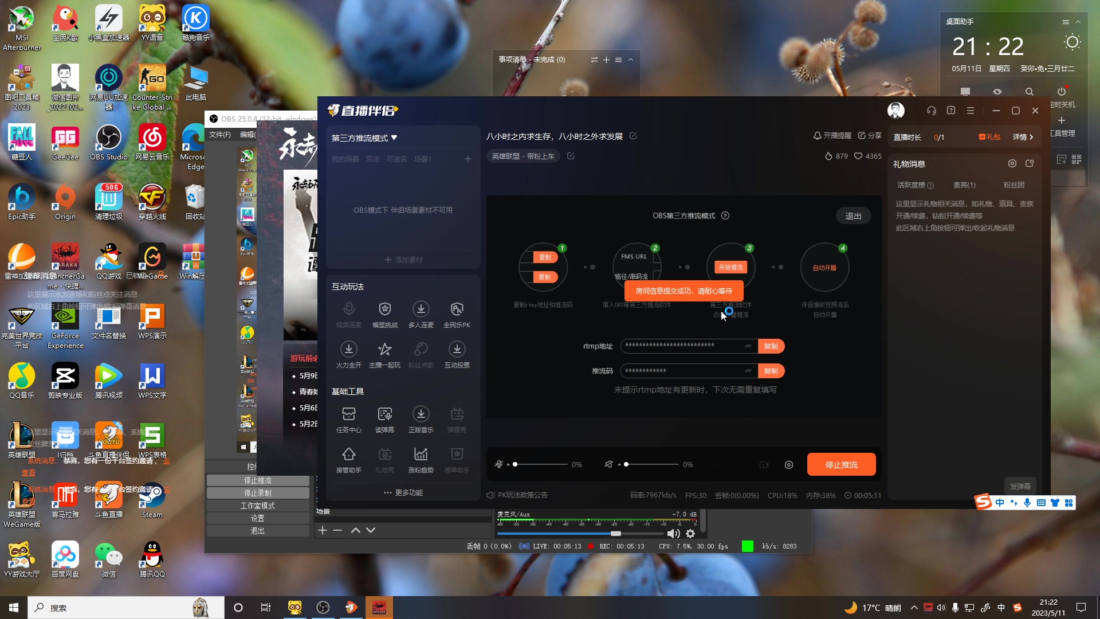
Task: Reveal the 推流码 with eye icon
Action: (748, 371)
